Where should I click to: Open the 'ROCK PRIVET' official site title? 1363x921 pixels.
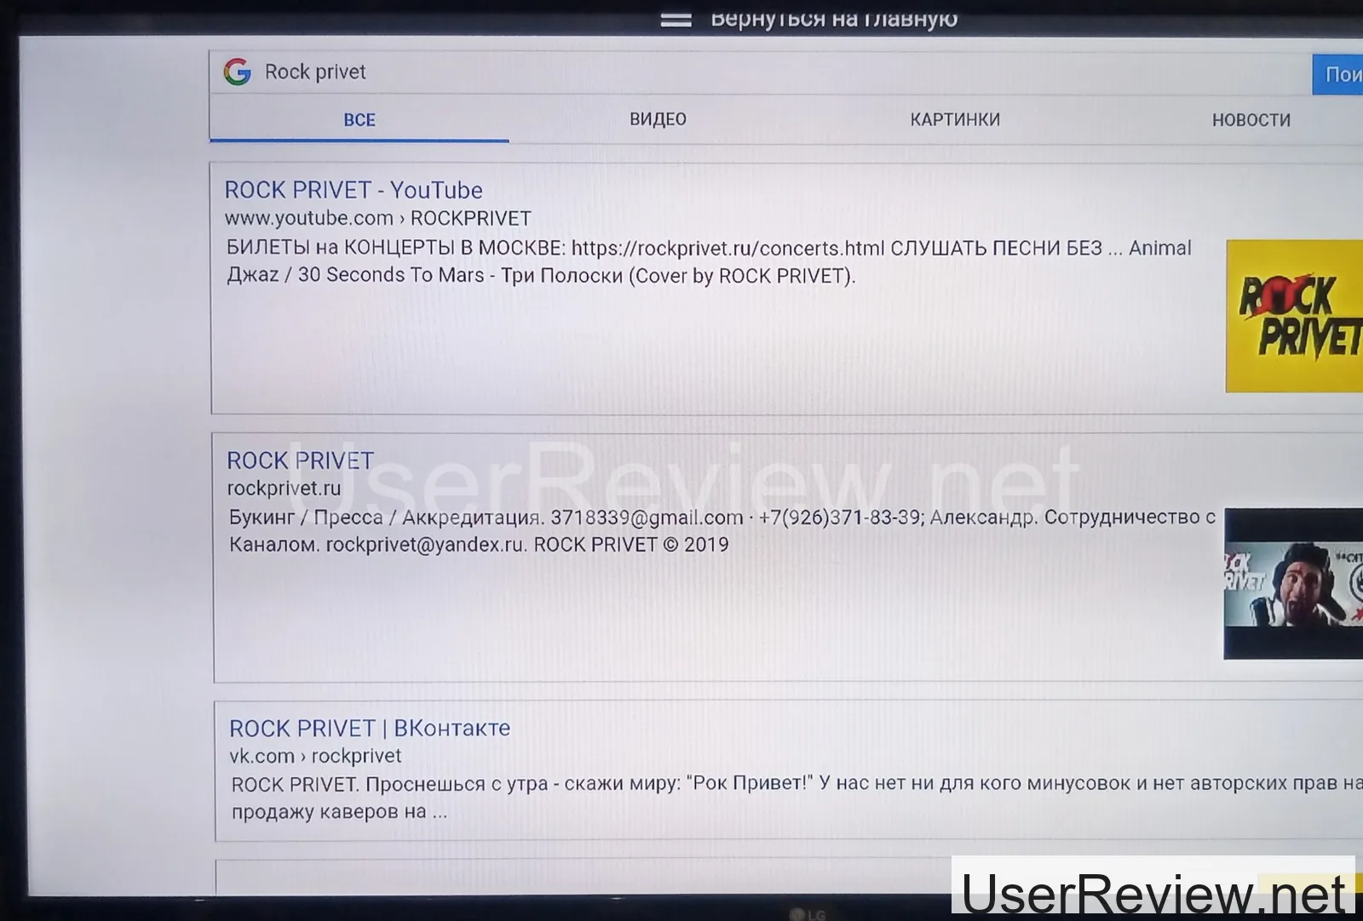(300, 460)
